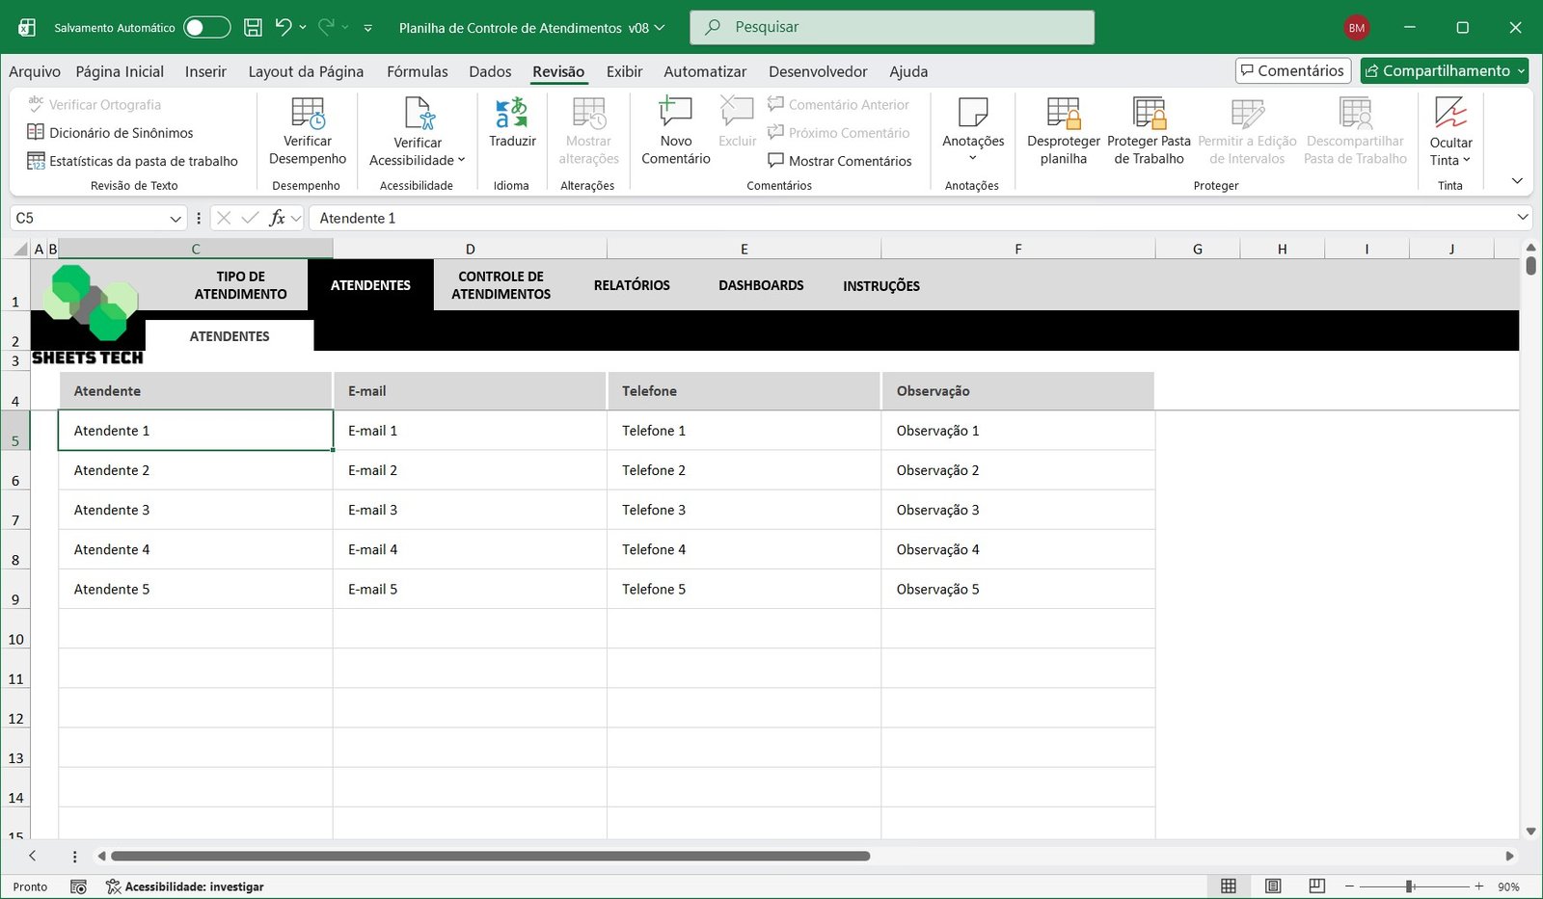
Task: Click the zoom slider handle
Action: (1410, 886)
